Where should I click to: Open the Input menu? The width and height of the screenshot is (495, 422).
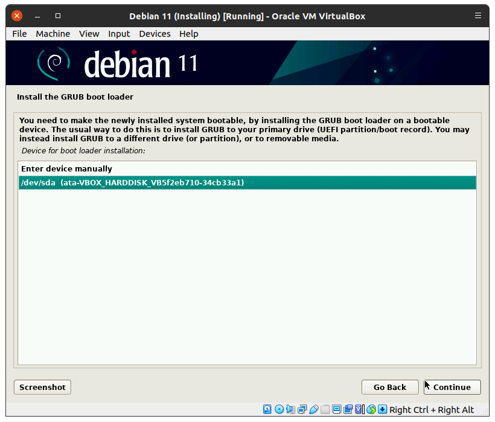(x=119, y=34)
